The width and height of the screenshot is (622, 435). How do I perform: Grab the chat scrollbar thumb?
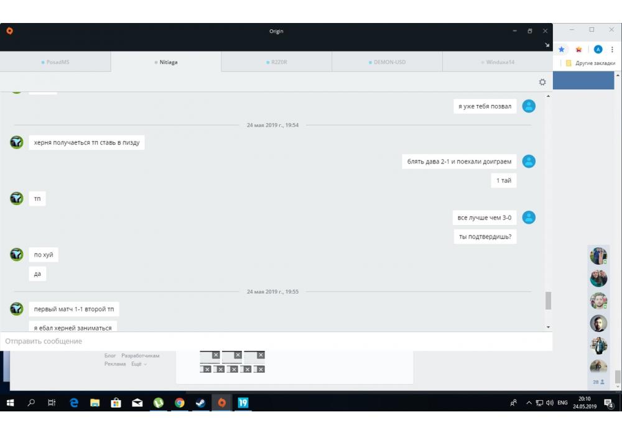(x=548, y=300)
